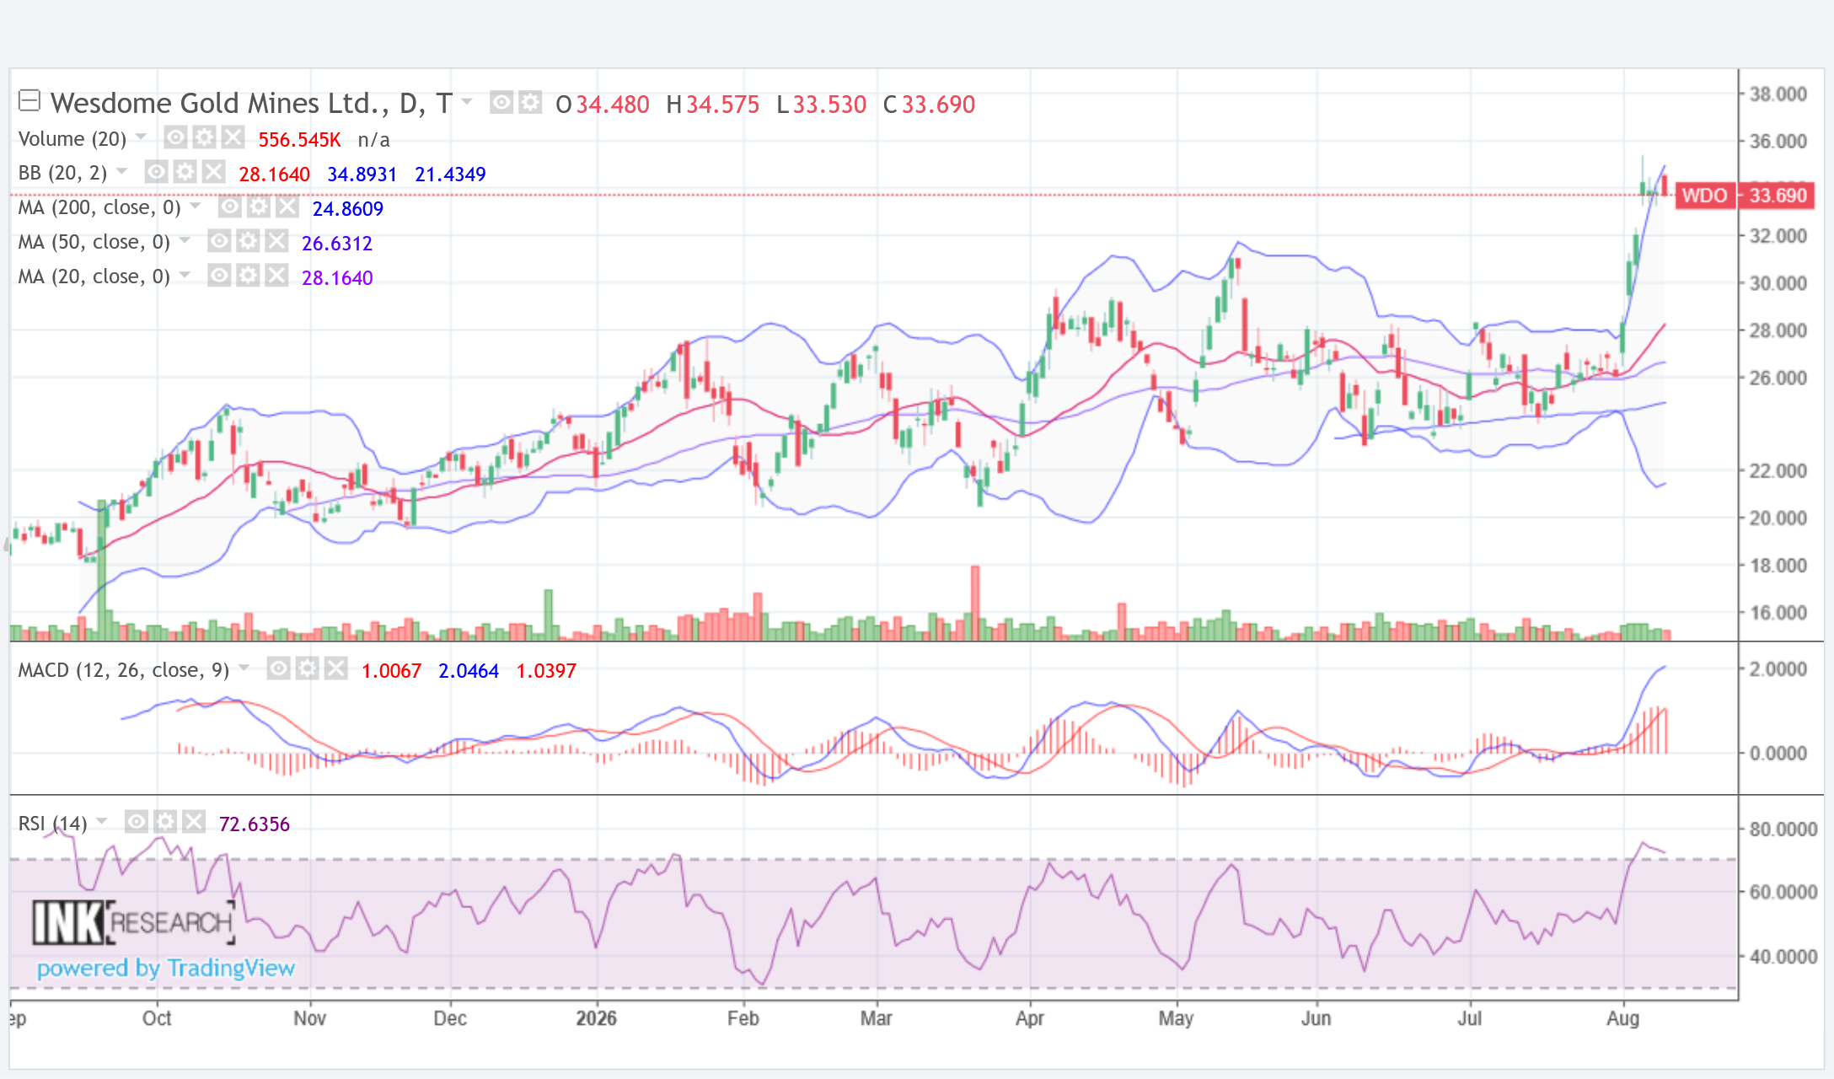Viewport: 1834px width, 1079px height.
Task: Hide the MACD indicator pane
Action: (x=278, y=669)
